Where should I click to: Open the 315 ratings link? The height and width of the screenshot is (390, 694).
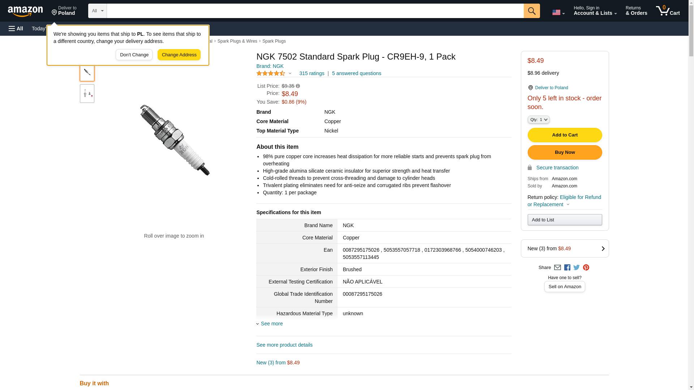312,73
